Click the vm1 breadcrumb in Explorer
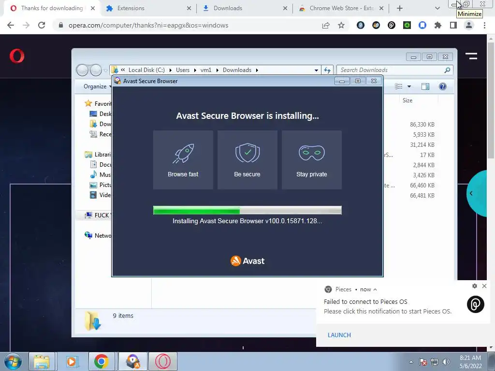495x371 pixels. tap(206, 70)
